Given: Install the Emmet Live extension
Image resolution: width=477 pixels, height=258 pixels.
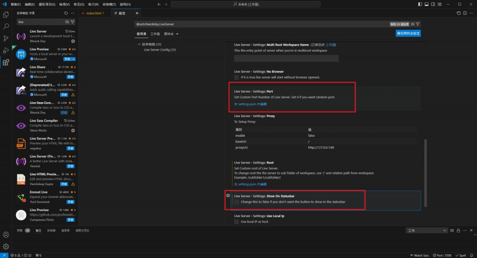Looking at the screenshot, I should [x=71, y=202].
